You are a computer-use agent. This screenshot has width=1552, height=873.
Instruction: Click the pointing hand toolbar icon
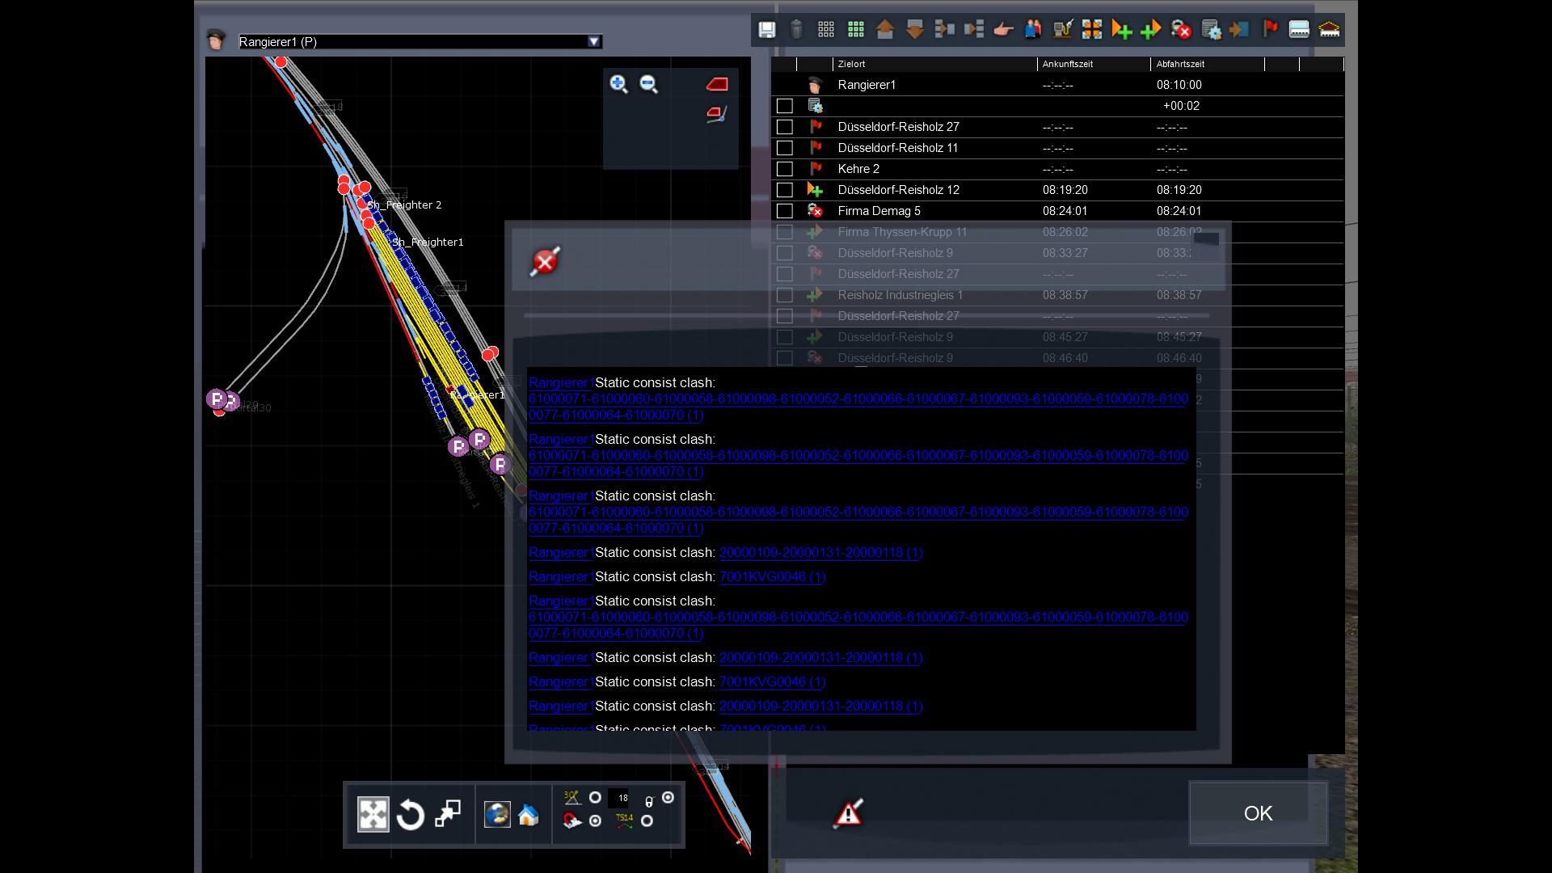click(1003, 30)
